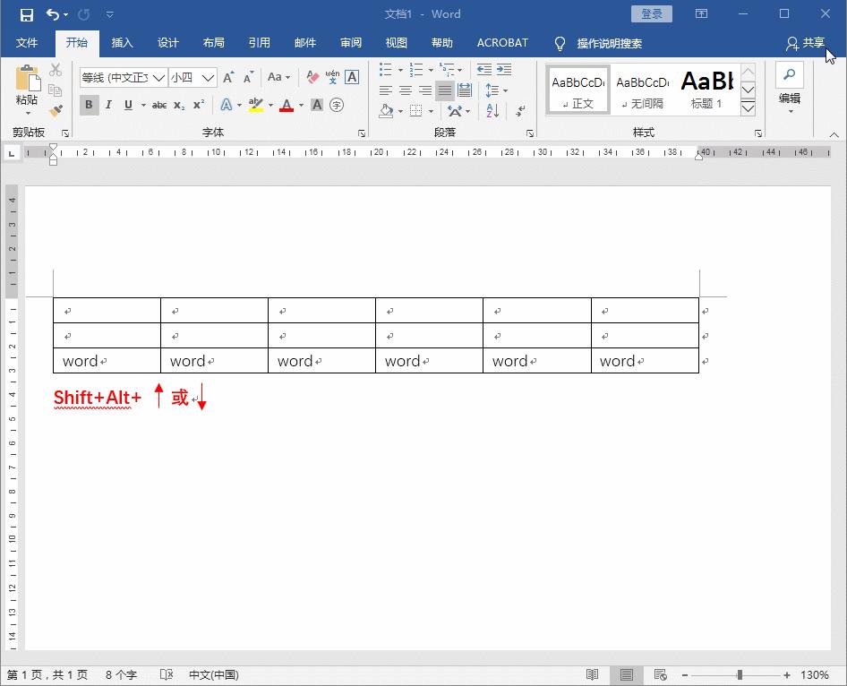Switch to 插入 Insert tab
This screenshot has height=686, width=847.
122,43
